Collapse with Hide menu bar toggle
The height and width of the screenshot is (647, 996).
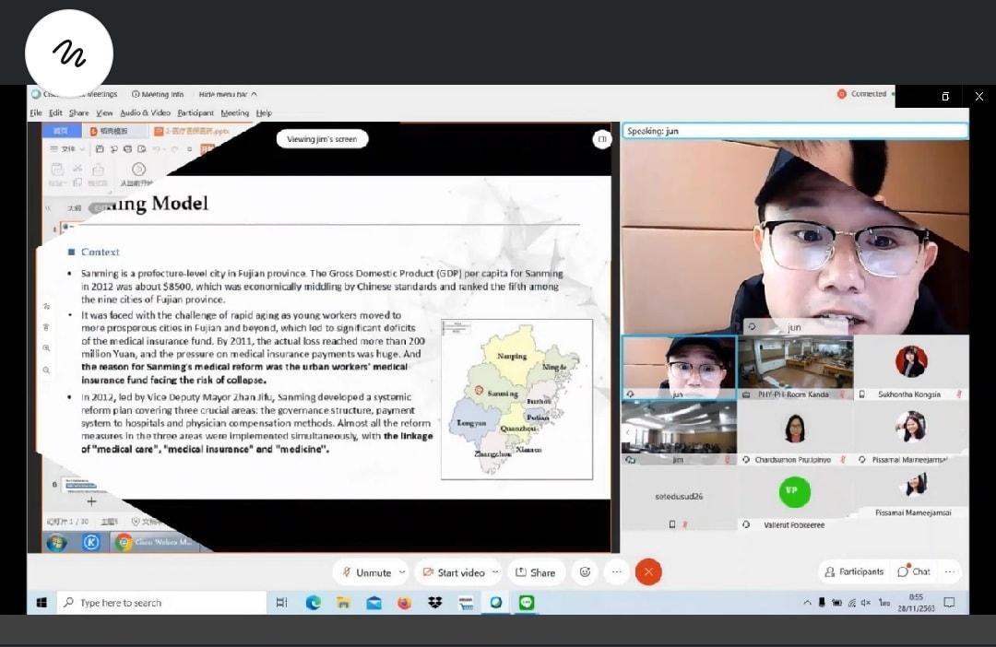click(228, 94)
